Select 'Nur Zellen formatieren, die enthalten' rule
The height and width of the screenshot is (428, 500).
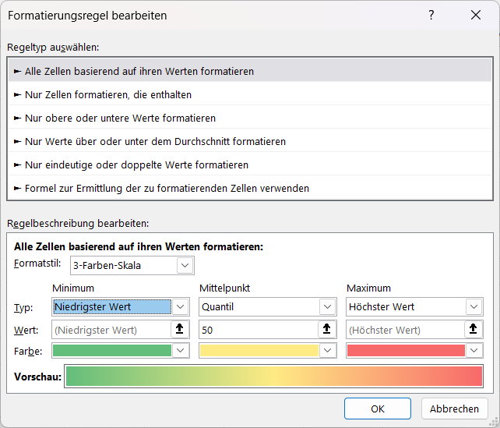(108, 94)
